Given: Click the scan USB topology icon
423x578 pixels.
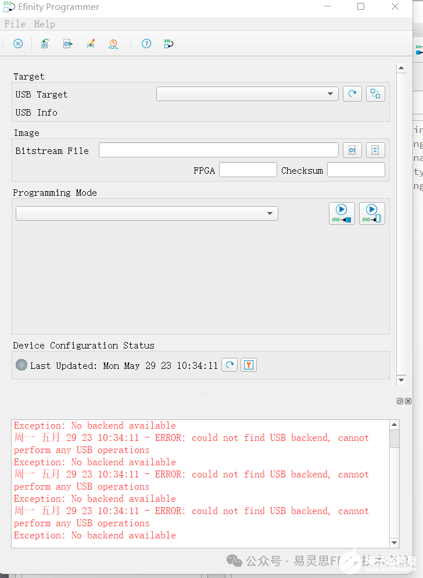Looking at the screenshot, I should click(x=375, y=94).
